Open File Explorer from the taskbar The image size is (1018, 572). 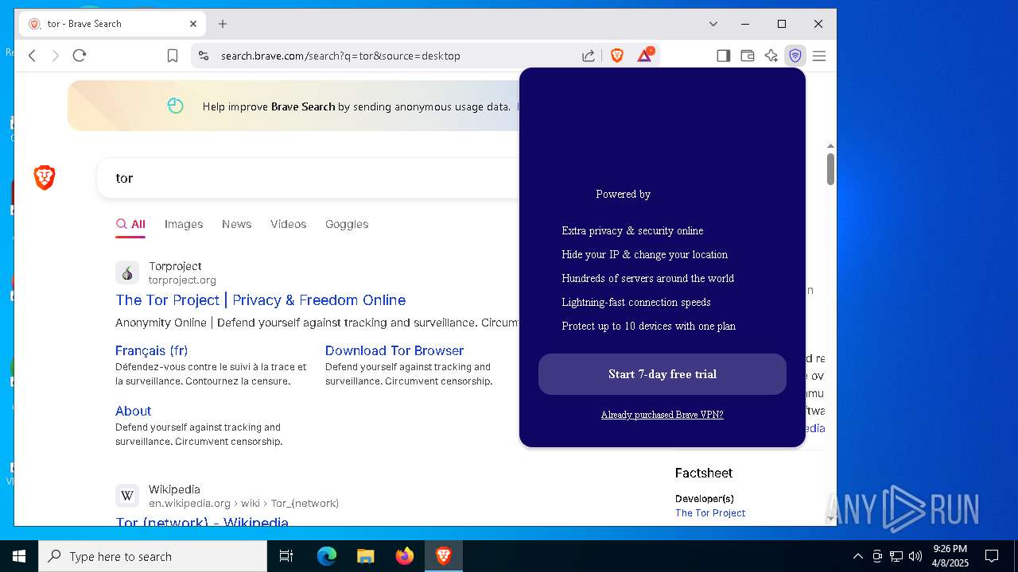(x=366, y=556)
